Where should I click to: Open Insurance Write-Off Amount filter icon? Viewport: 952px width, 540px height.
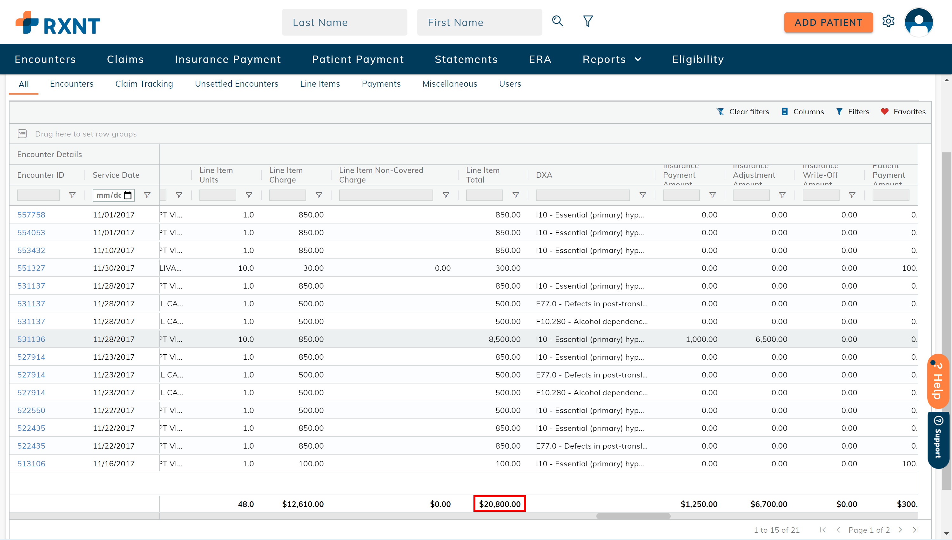pos(852,195)
